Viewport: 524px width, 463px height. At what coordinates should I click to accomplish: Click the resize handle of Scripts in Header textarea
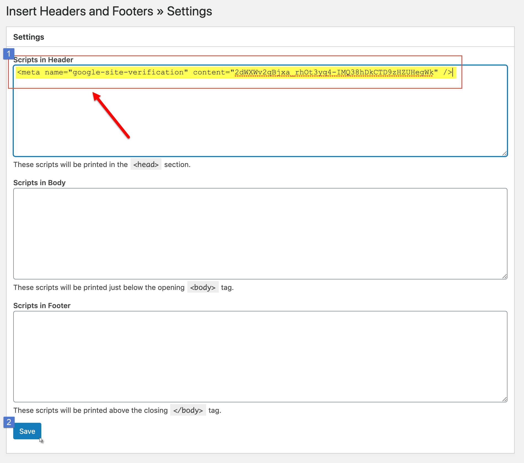504,154
